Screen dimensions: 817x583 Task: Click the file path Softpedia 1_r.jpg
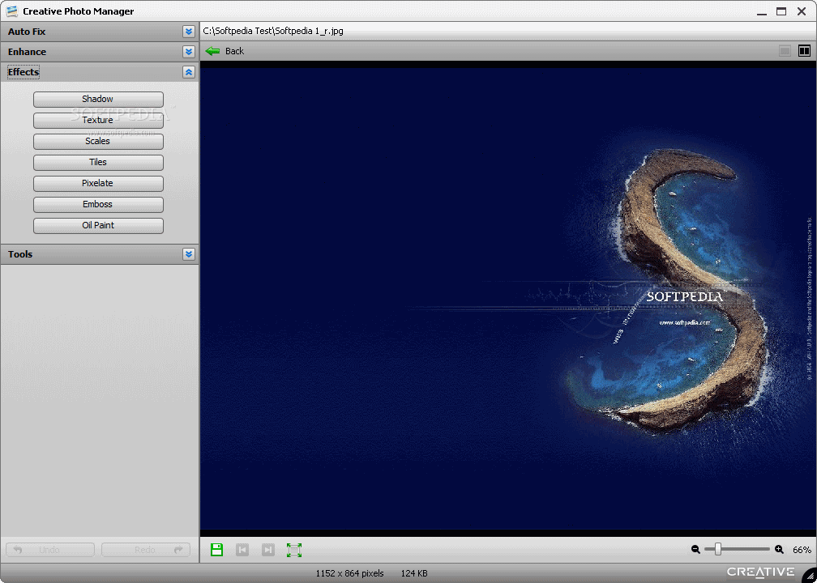click(273, 31)
